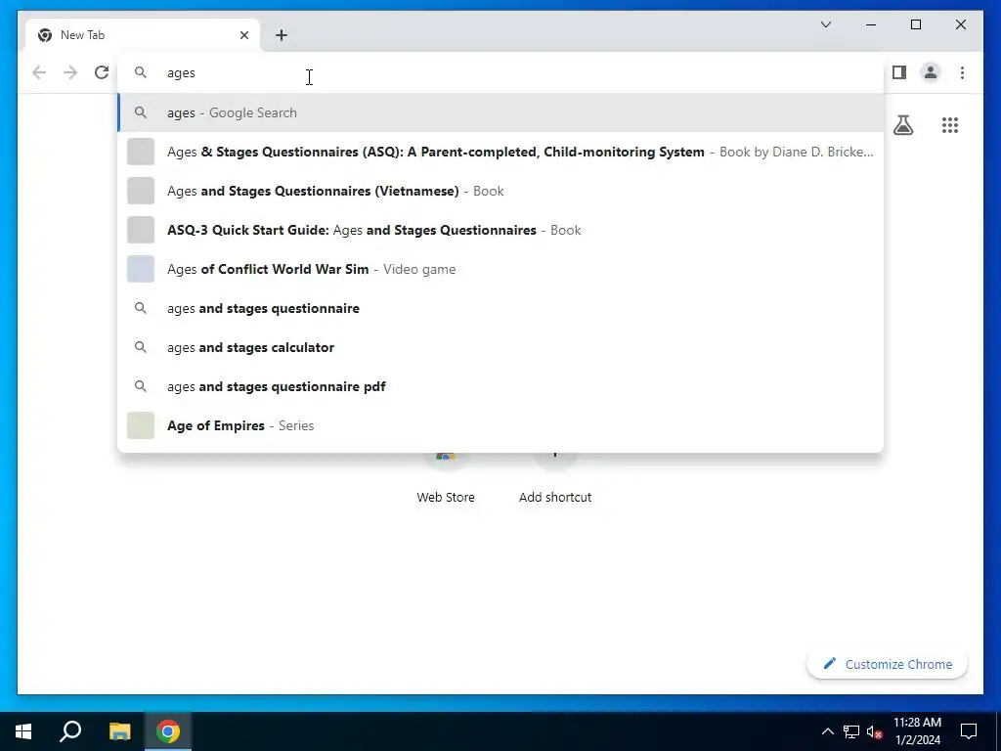Open a new tab with the plus icon
This screenshot has width=1001, height=751.
[282, 35]
